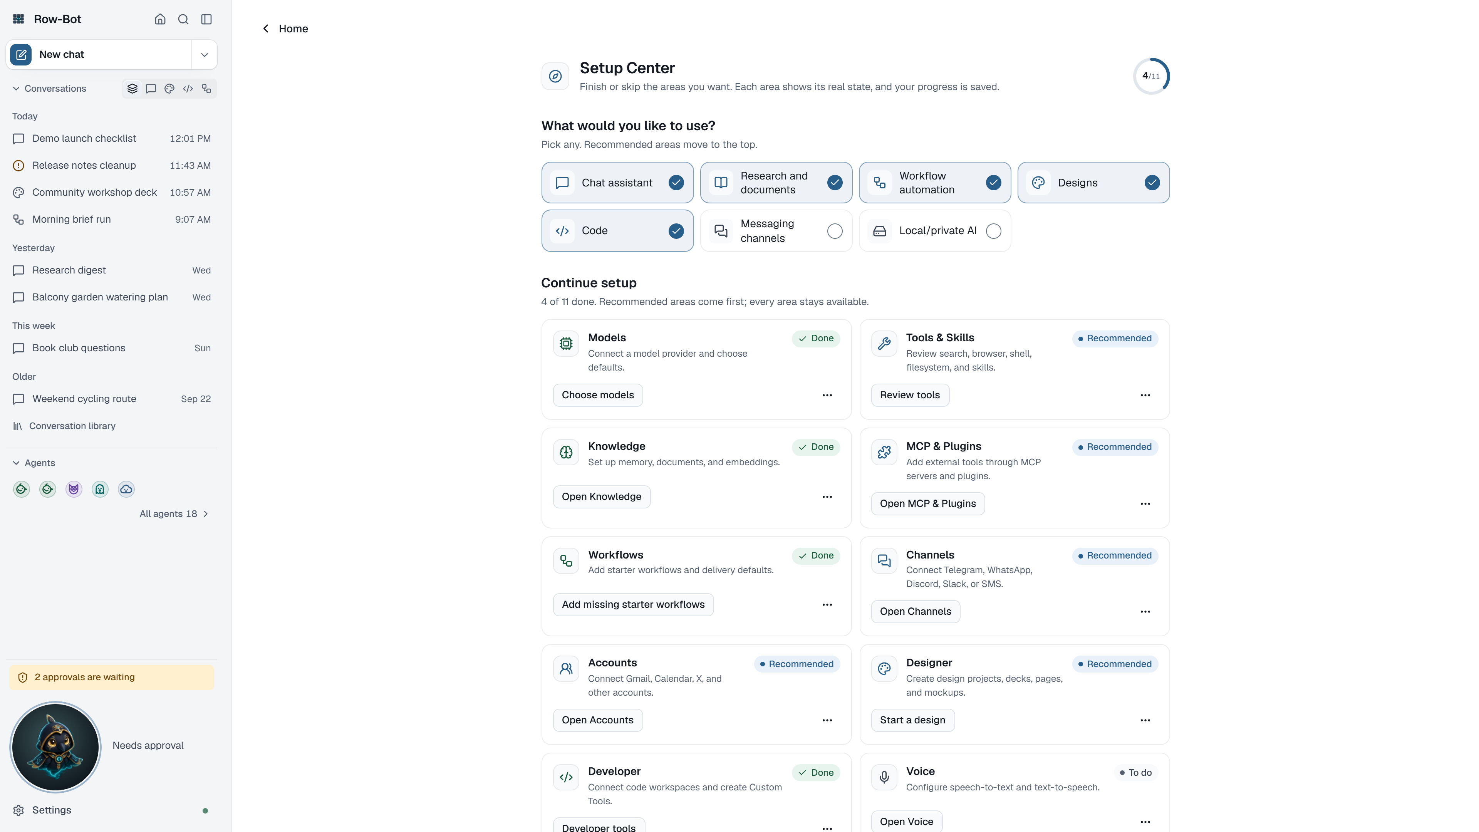Click the hooded bird mascot avatar
The height and width of the screenshot is (832, 1479).
(56, 747)
